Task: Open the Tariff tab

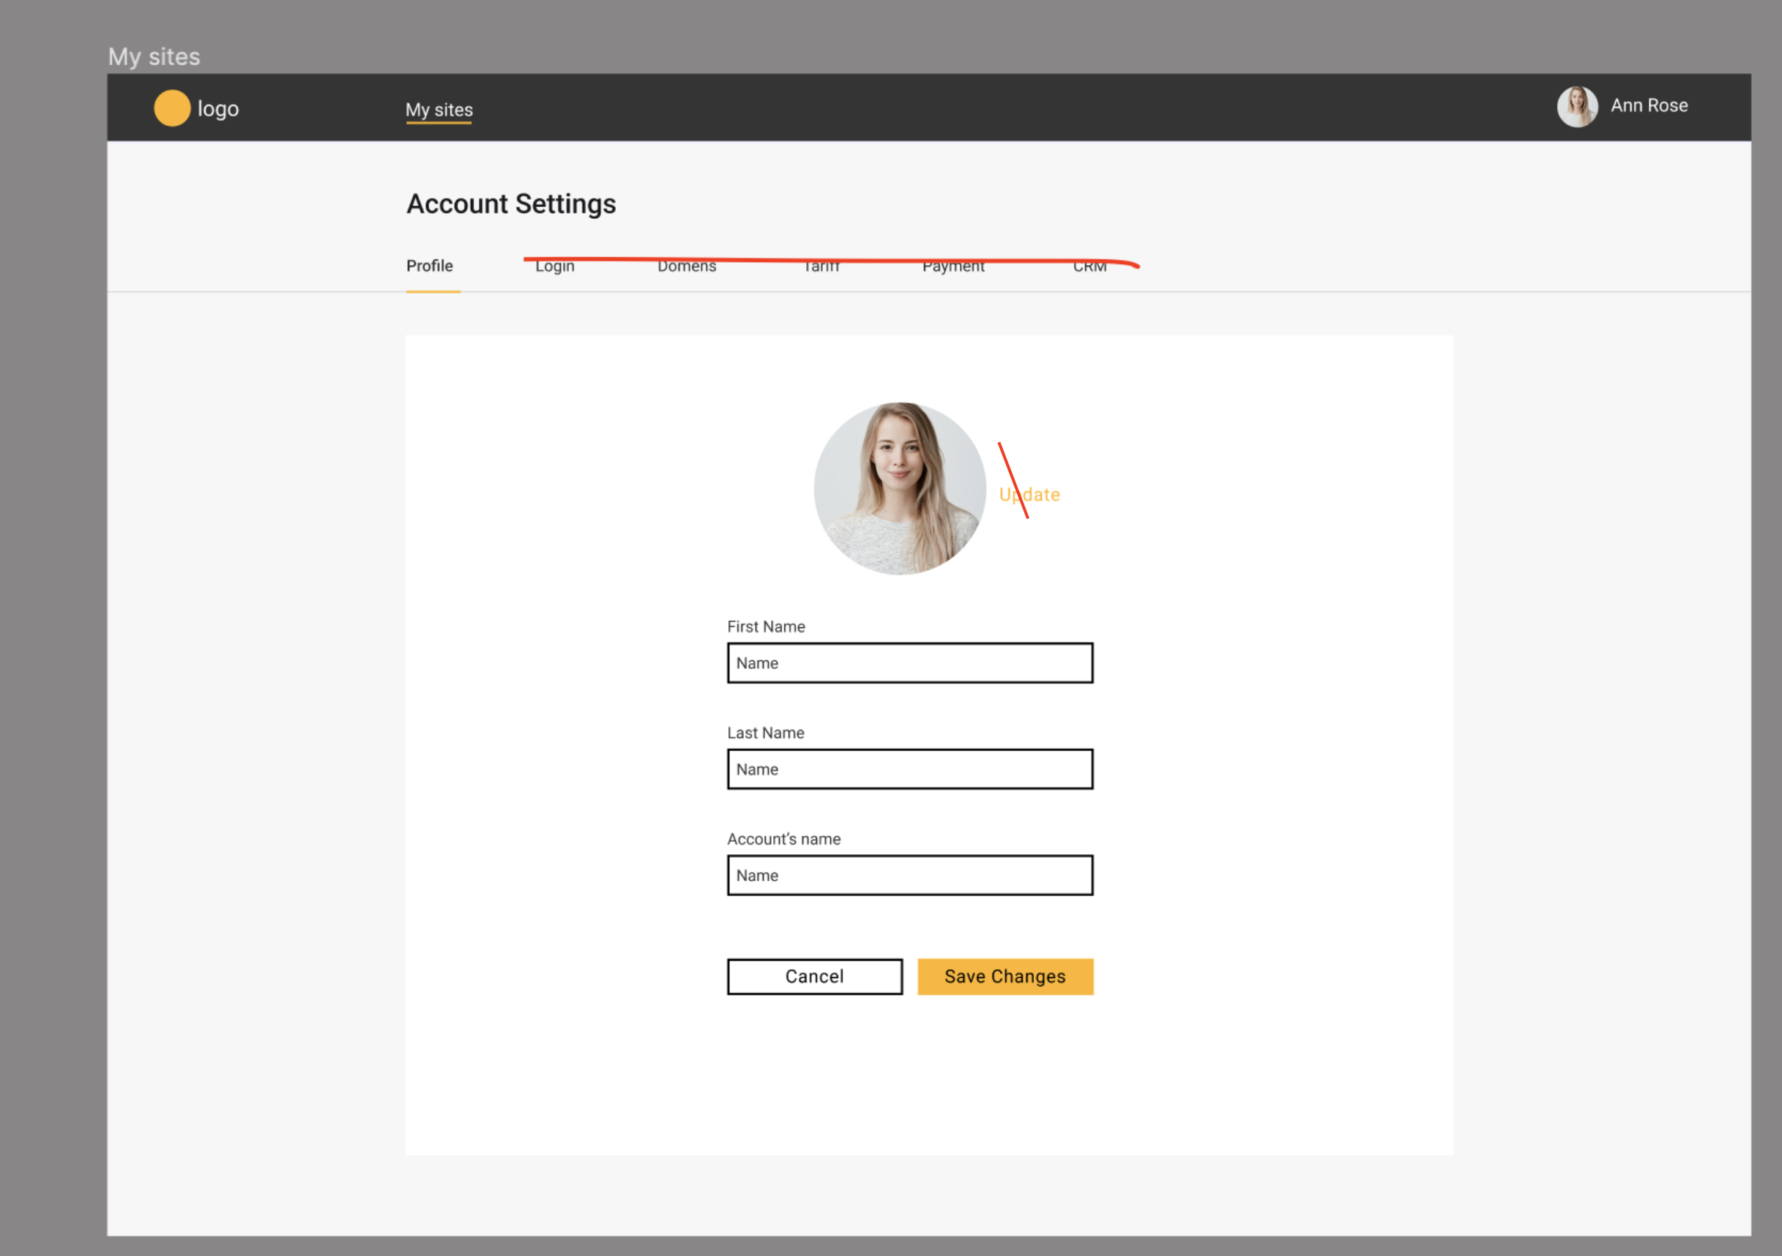Action: point(821,265)
